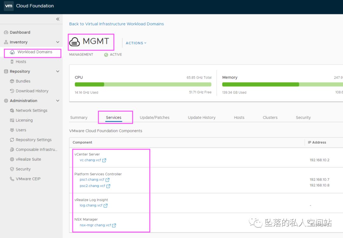
Task: Collapse the Inventory section chevron
Action: [58, 42]
